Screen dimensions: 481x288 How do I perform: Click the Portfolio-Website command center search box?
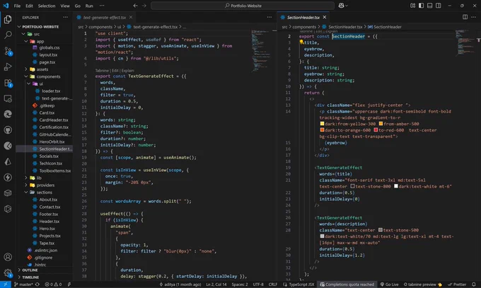click(243, 6)
